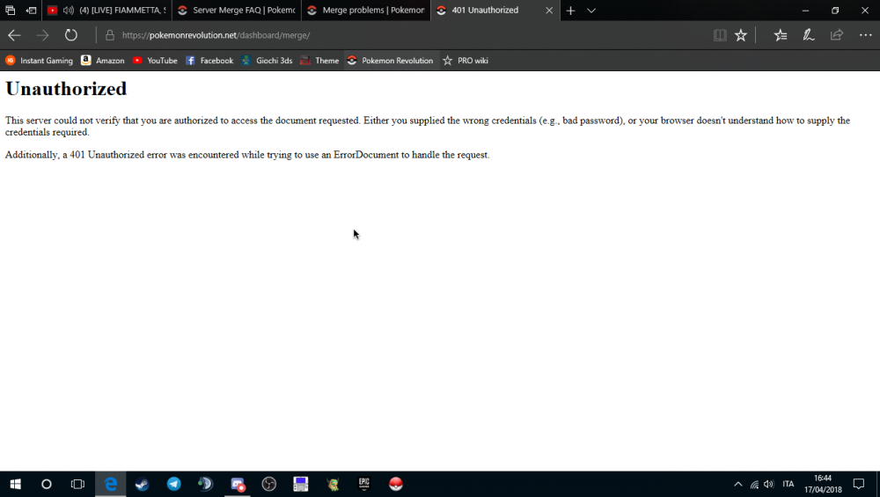880x497 pixels.
Task: Mute the YouTube tab audio icon
Action: (x=69, y=11)
